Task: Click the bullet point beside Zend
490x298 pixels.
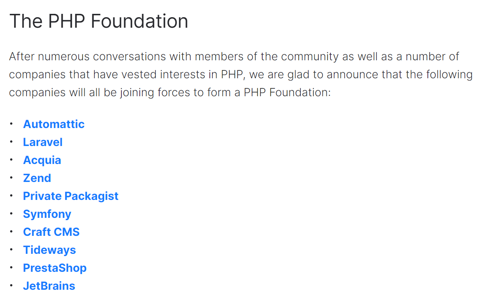Action: pos(12,177)
